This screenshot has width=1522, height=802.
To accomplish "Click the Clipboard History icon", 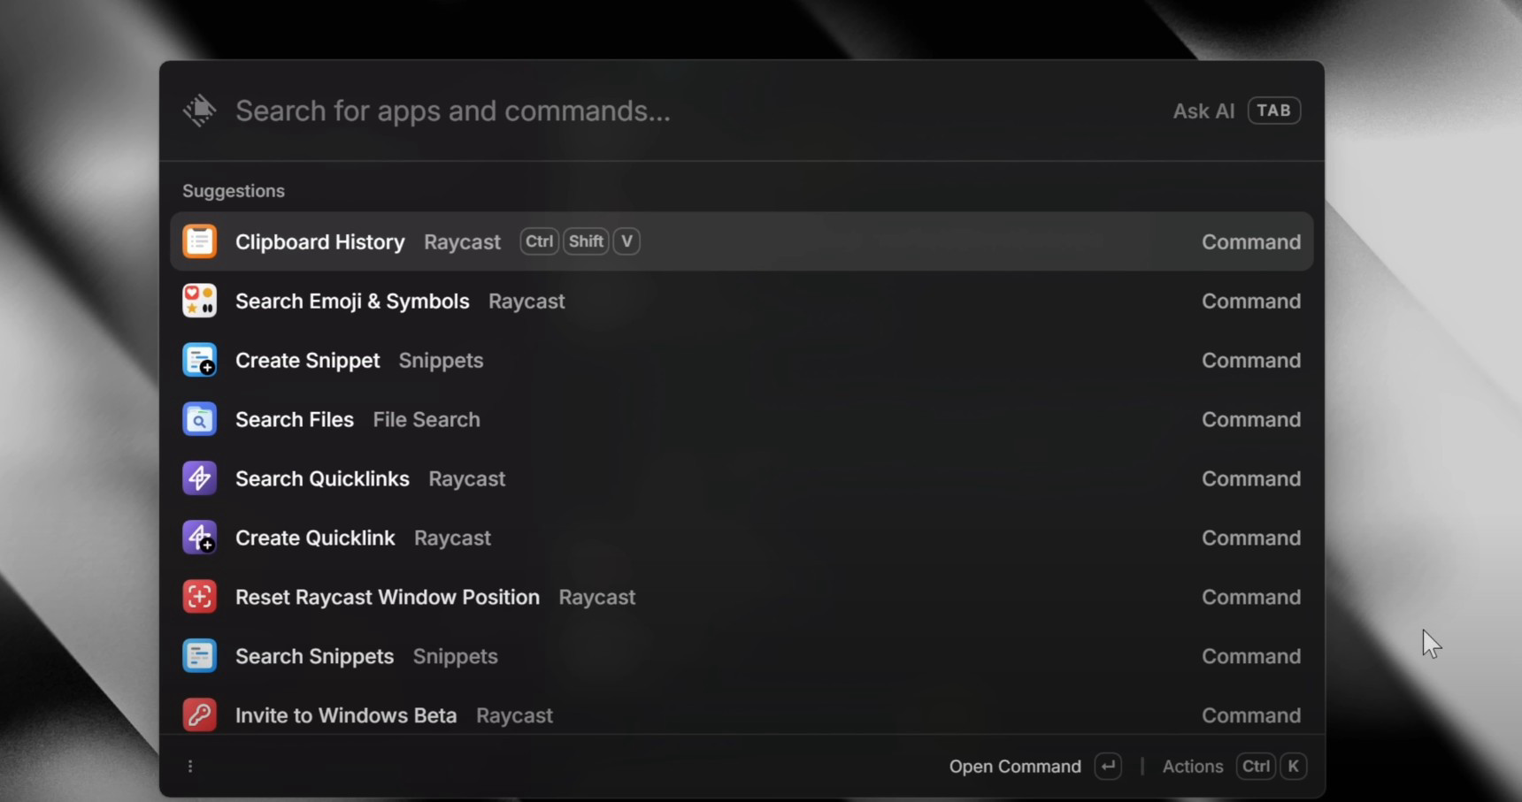I will pos(199,241).
